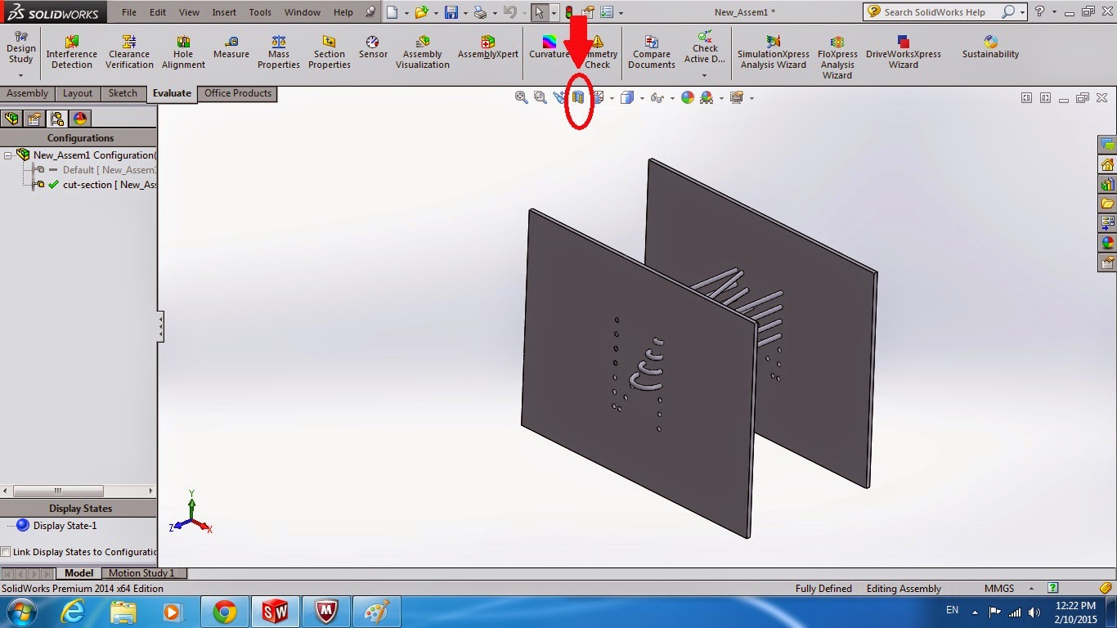Image resolution: width=1117 pixels, height=628 pixels.
Task: Open Appearances tab in the task pane
Action: (1108, 243)
